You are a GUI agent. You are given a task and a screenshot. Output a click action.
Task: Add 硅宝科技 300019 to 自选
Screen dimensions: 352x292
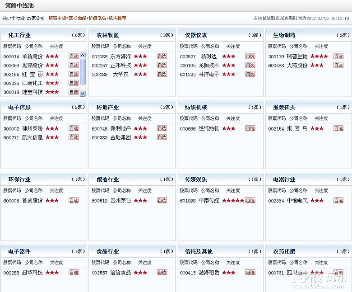[74, 92]
